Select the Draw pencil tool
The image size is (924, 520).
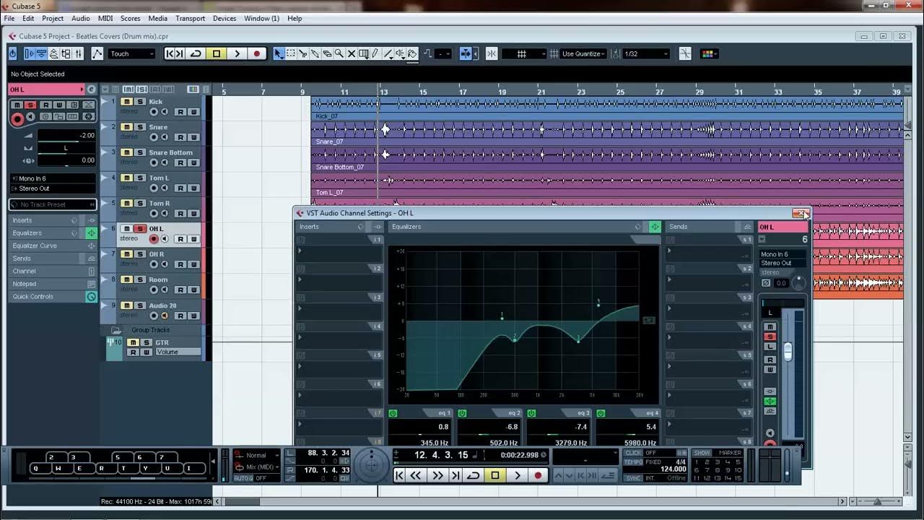click(x=375, y=53)
